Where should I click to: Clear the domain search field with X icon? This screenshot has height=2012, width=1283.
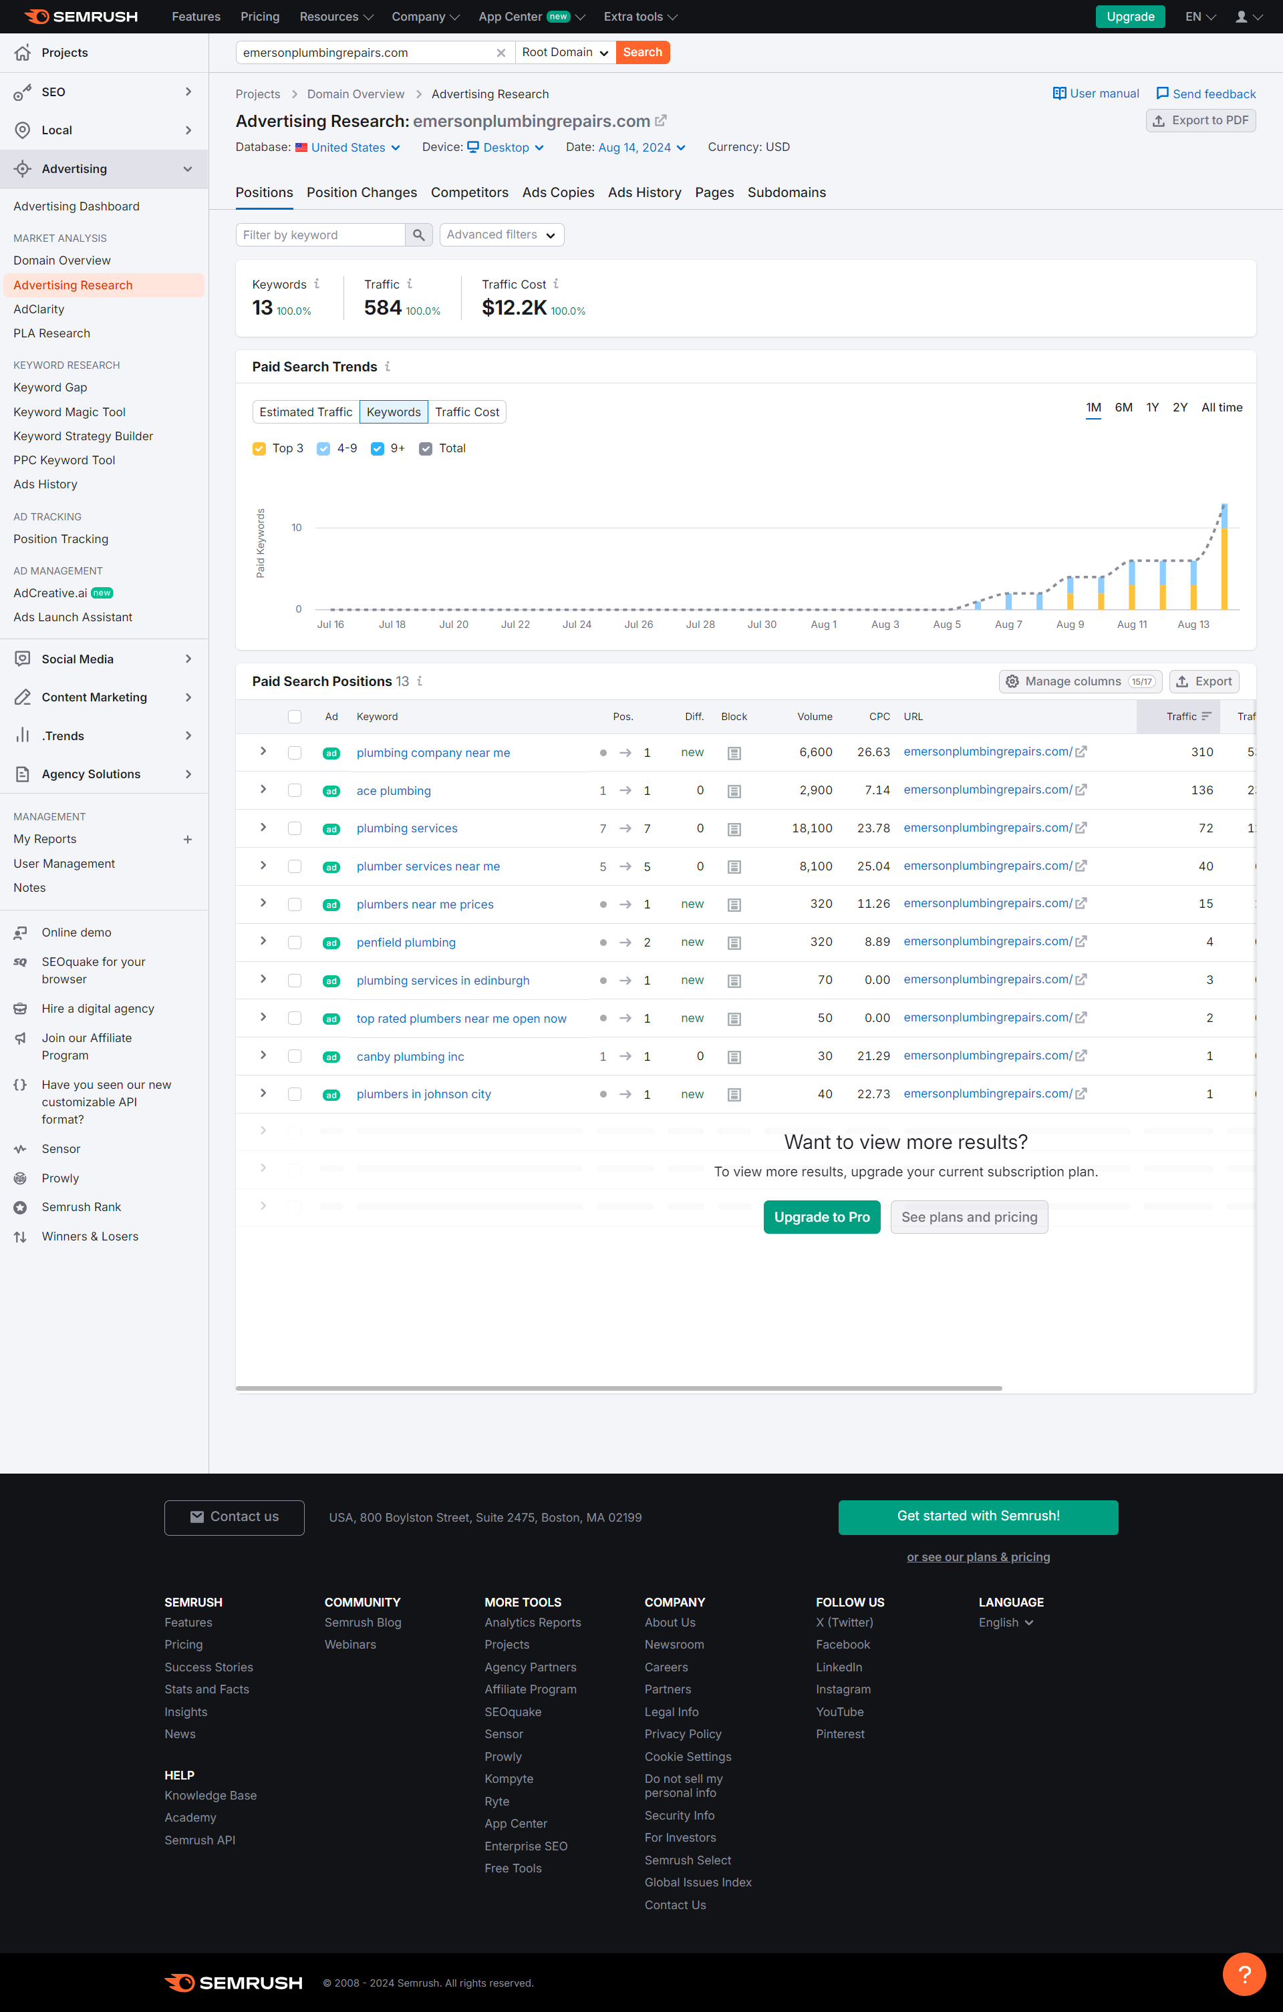pos(501,53)
